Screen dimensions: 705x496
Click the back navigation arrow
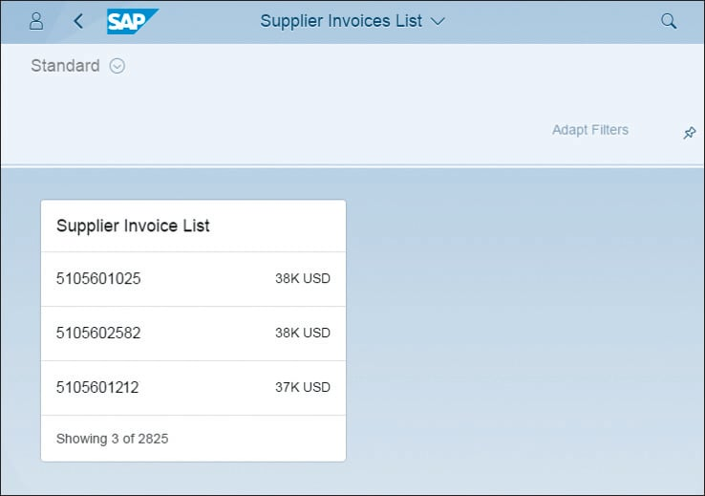point(78,21)
